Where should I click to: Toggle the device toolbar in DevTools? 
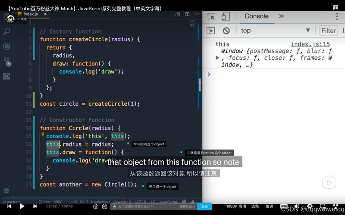click(226, 16)
